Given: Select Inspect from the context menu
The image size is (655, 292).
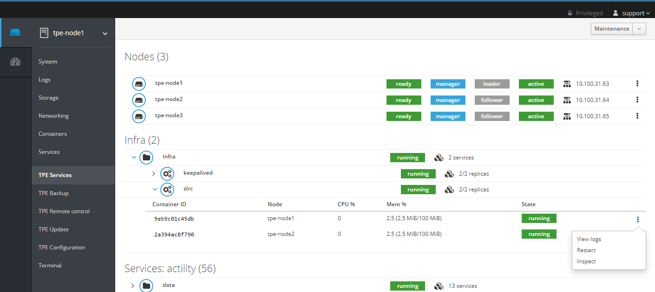Looking at the screenshot, I should [586, 261].
